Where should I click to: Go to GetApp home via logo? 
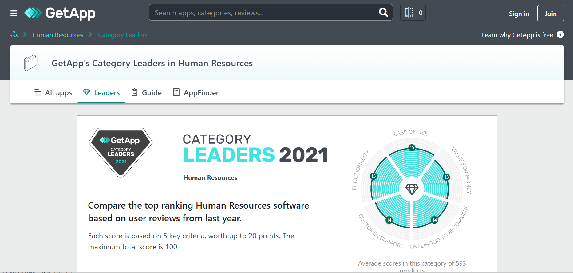[x=60, y=13]
